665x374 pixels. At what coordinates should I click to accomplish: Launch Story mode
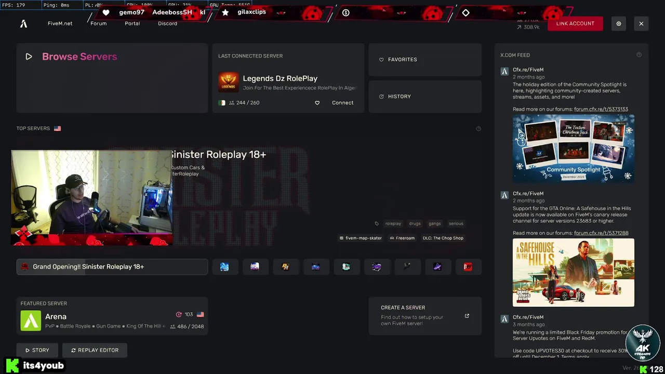37,350
